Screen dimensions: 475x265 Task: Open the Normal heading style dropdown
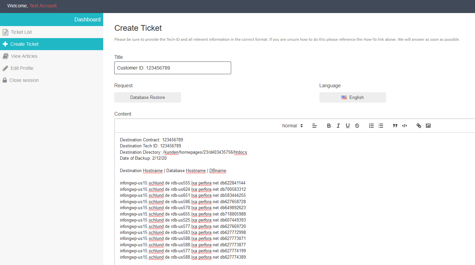(x=292, y=126)
